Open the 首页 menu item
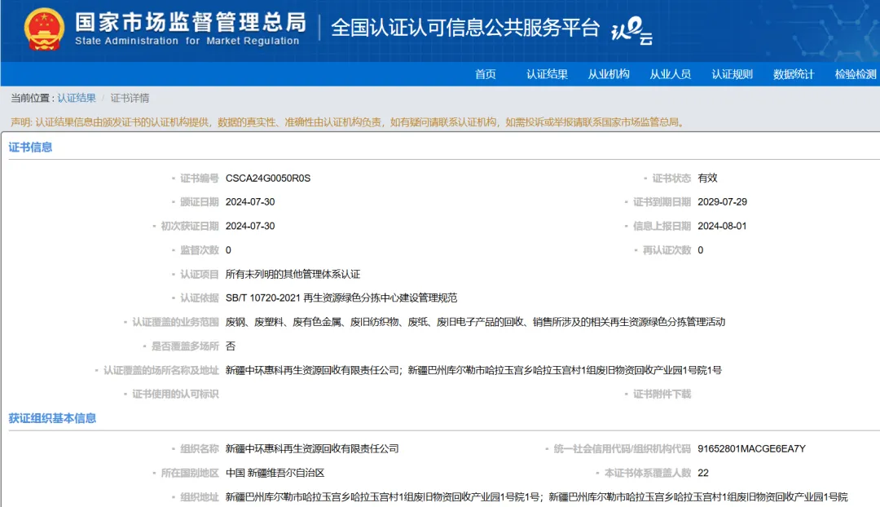 (x=486, y=74)
